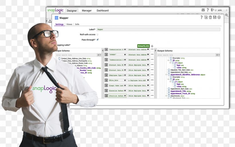235x147 pixels.
Task: Remove the $Employee Type mapping row with its minus
Action: (x=152, y=75)
